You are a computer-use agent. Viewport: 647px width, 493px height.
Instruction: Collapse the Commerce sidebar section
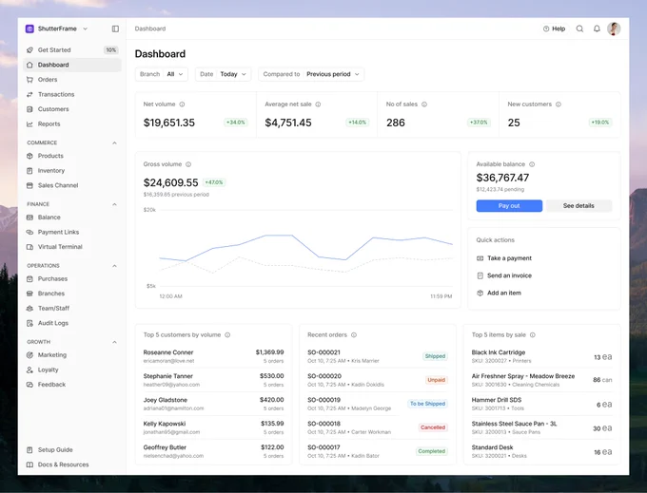(x=114, y=142)
